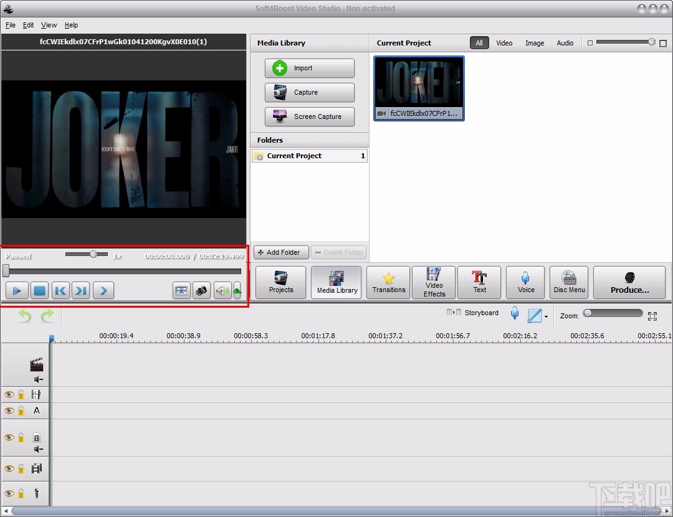This screenshot has height=517, width=673.
Task: Switch to the Video filter tab
Action: tap(504, 42)
